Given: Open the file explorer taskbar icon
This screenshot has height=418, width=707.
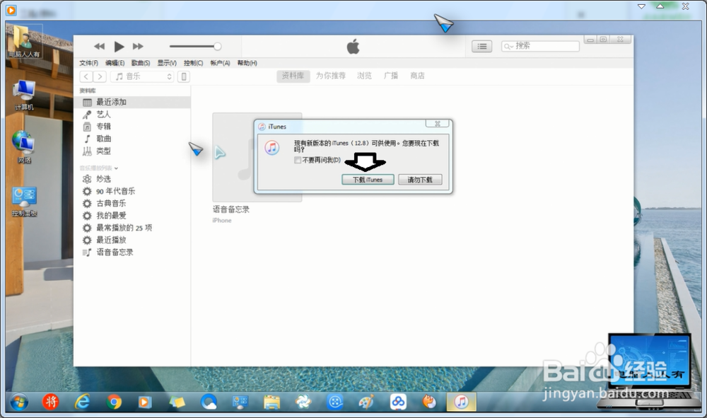Looking at the screenshot, I should [272, 402].
